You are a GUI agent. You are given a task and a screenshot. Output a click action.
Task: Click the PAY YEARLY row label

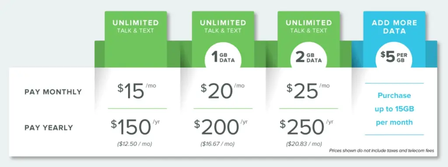(x=49, y=128)
